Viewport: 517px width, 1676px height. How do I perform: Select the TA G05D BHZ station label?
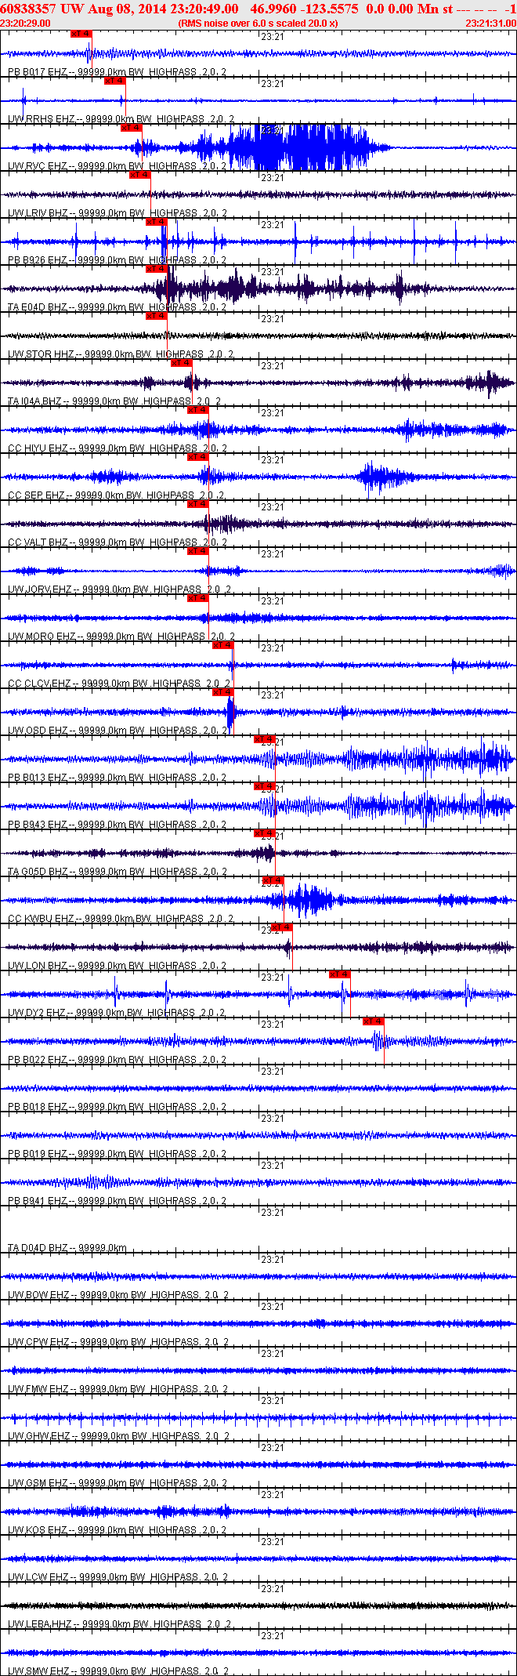[117, 872]
